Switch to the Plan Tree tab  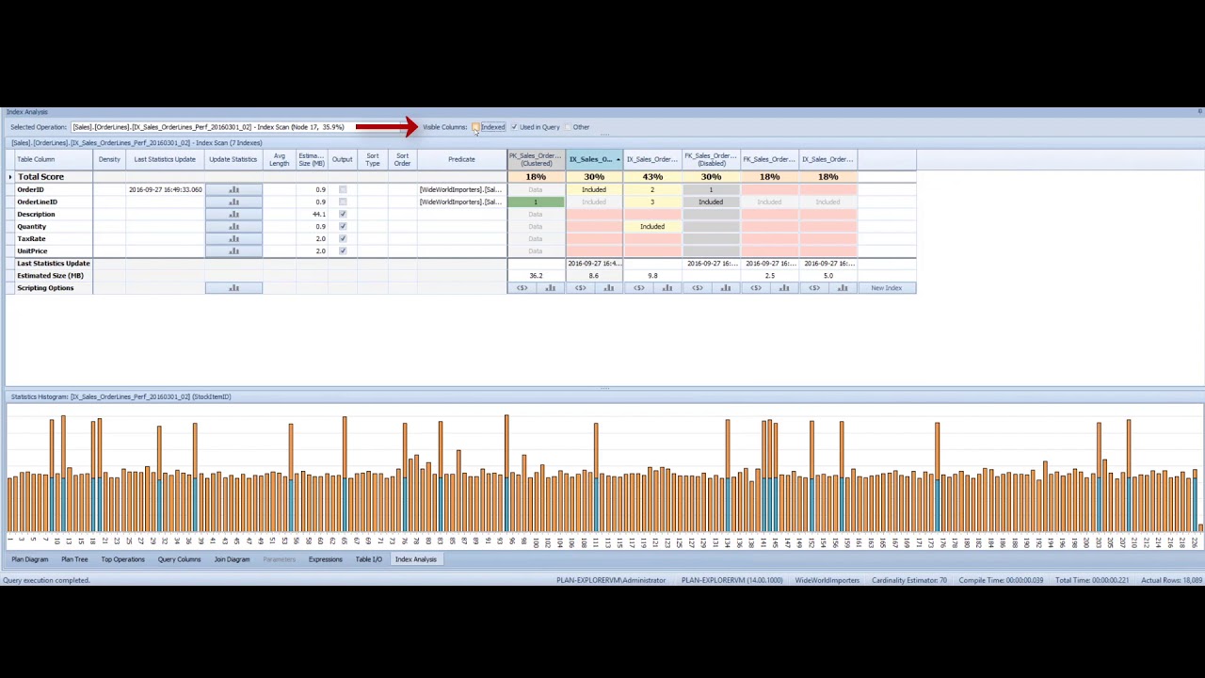coord(74,559)
